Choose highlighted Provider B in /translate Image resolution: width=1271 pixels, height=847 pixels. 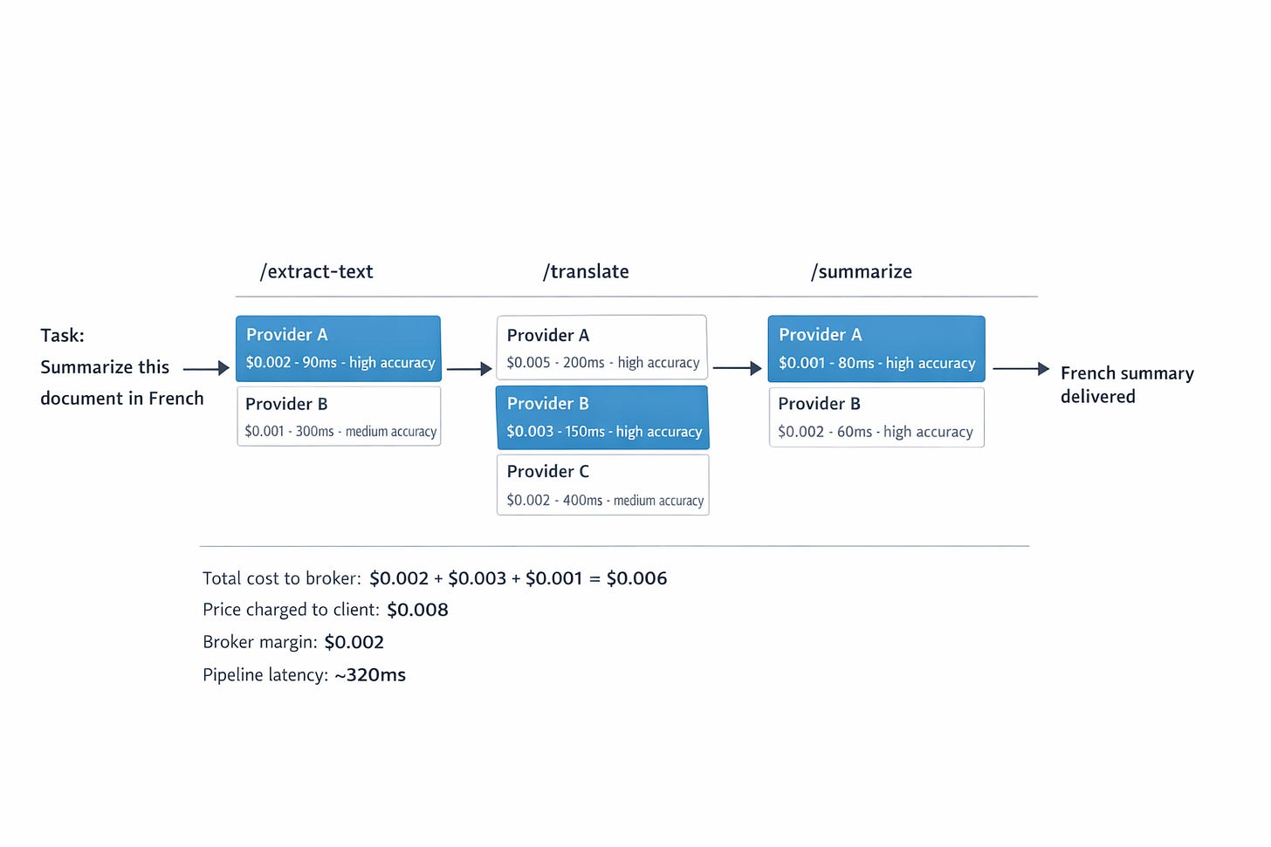point(602,417)
